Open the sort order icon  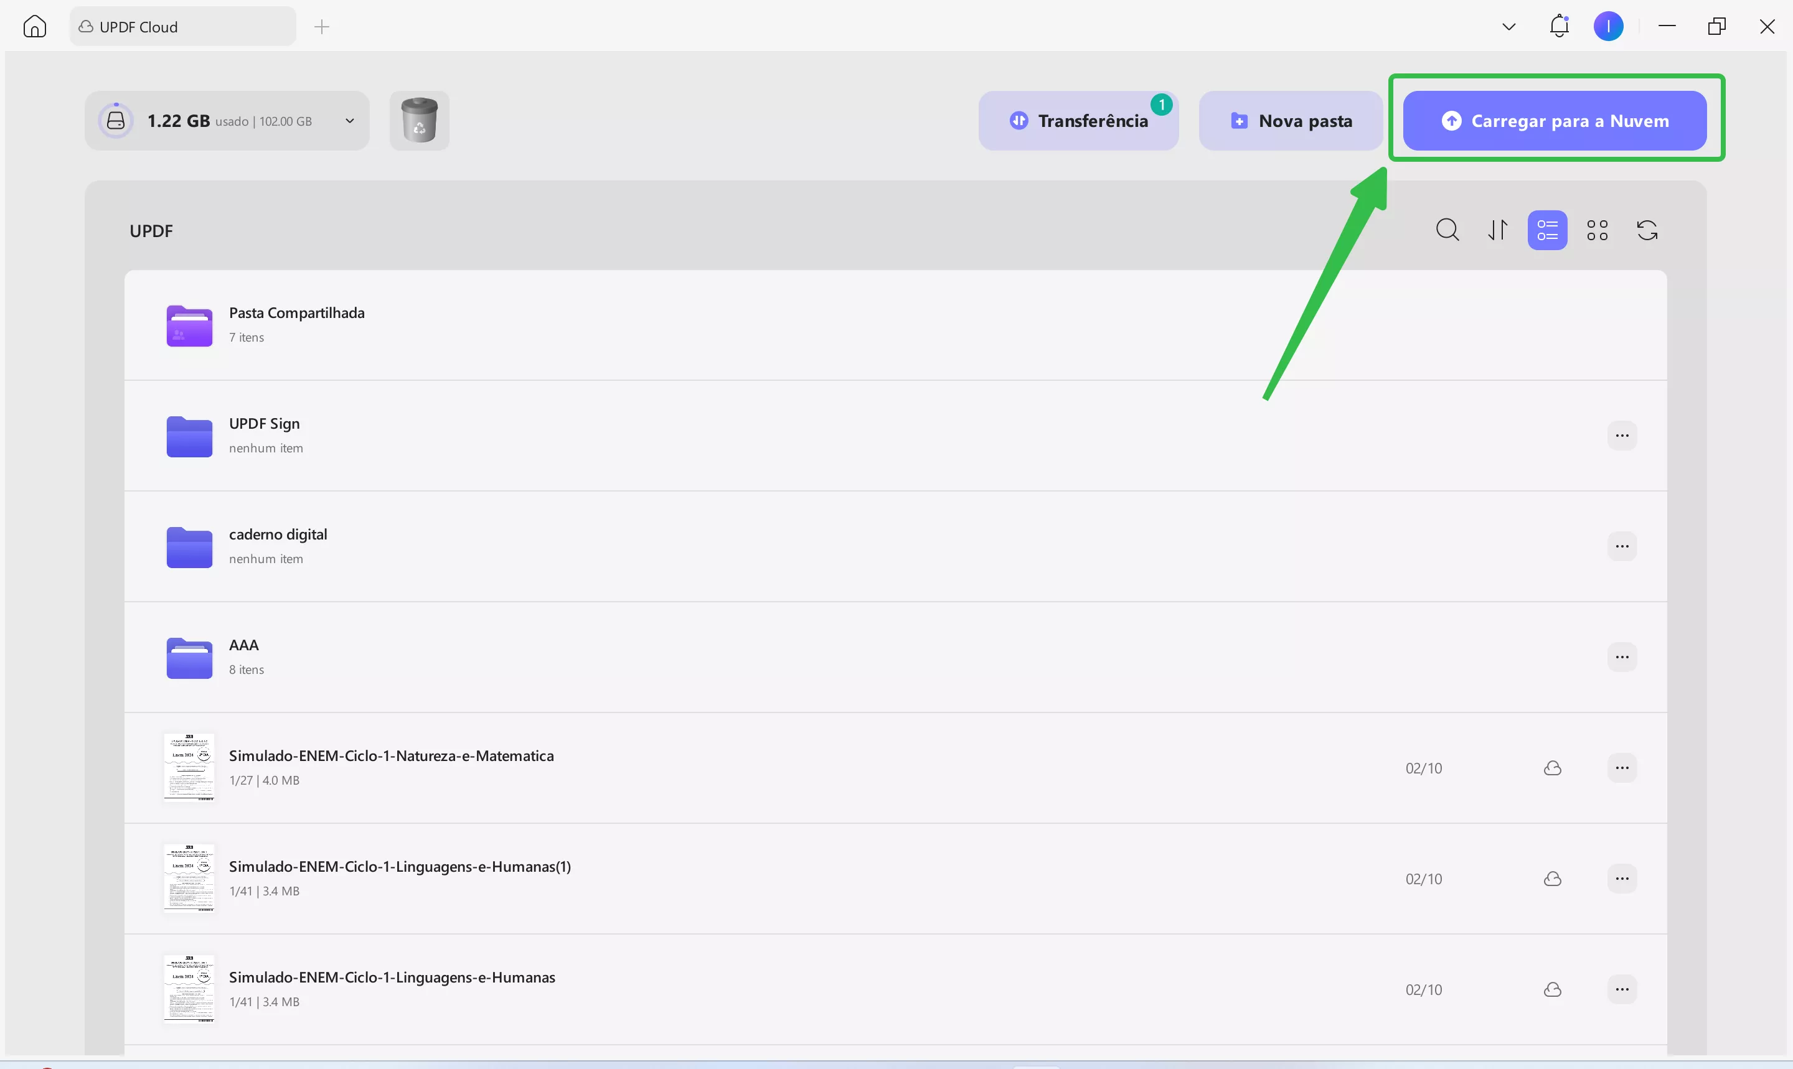1497,230
